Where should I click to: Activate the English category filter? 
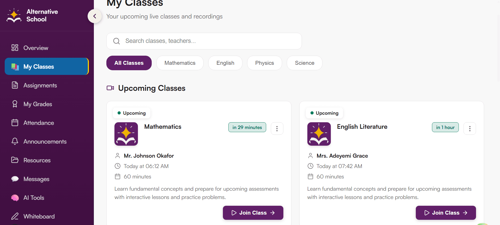pos(225,63)
